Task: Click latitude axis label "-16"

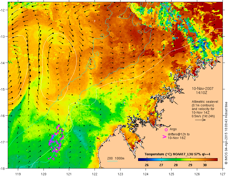Action: pos(3,116)
